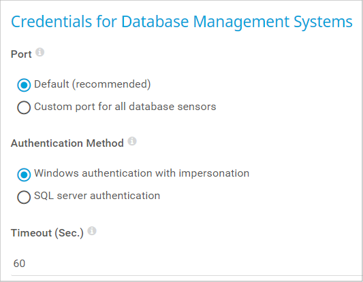Click the Authentication Method setting label
The width and height of the screenshot is (363, 282).
pyautogui.click(x=67, y=143)
